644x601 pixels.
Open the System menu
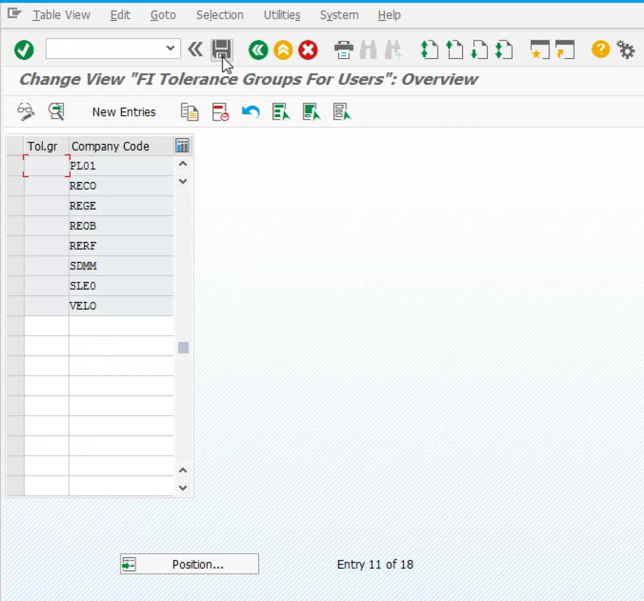pyautogui.click(x=339, y=15)
